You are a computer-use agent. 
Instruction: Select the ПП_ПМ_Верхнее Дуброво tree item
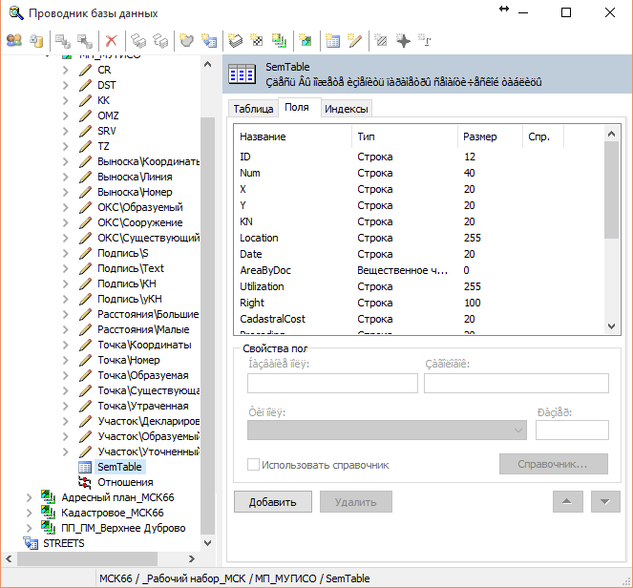(x=123, y=528)
